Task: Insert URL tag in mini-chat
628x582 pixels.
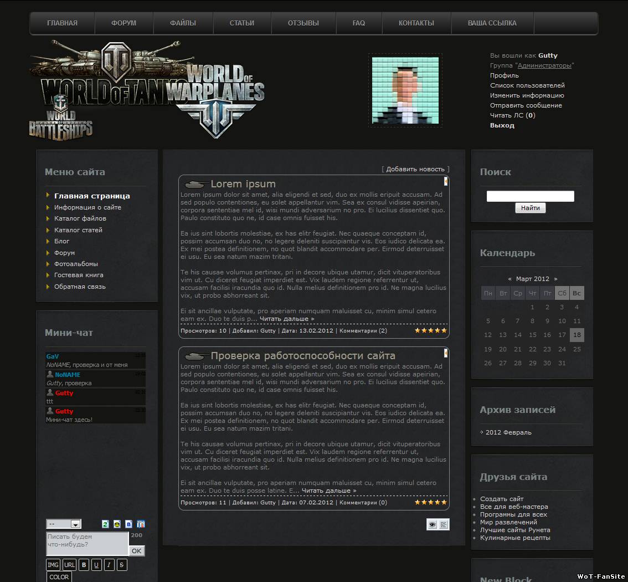Action: pyautogui.click(x=69, y=565)
